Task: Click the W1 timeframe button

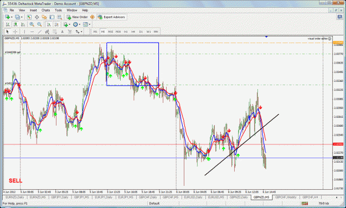Action: coord(148,32)
